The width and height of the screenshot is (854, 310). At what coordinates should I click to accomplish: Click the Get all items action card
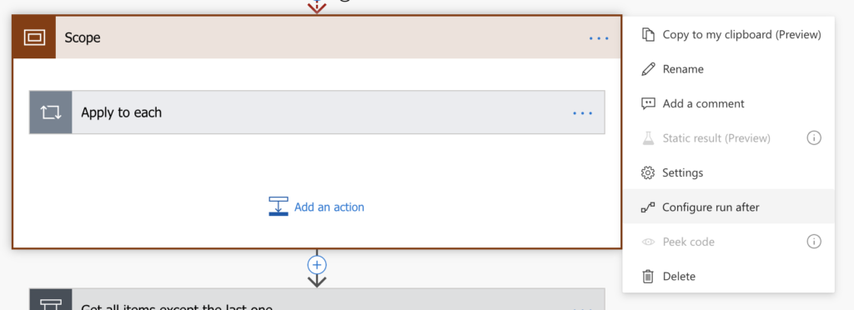point(317,299)
